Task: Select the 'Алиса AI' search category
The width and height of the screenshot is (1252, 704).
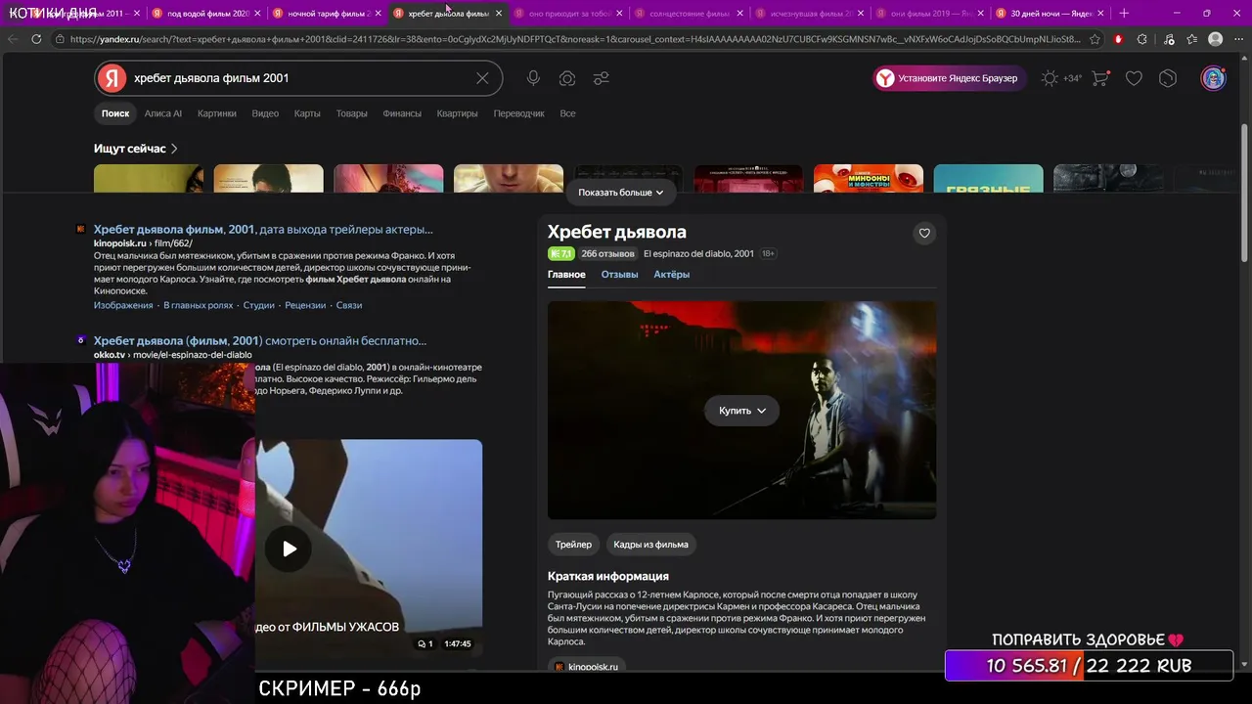Action: (x=163, y=113)
